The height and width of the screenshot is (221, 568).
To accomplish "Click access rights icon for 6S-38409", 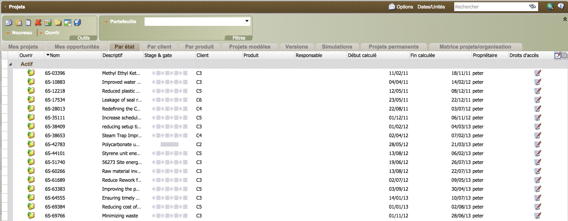I will point(538,127).
